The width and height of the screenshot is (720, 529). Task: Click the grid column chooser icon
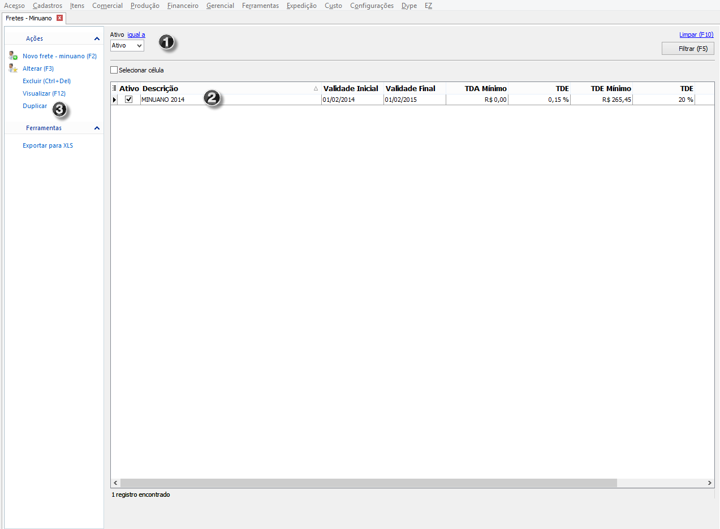114,88
